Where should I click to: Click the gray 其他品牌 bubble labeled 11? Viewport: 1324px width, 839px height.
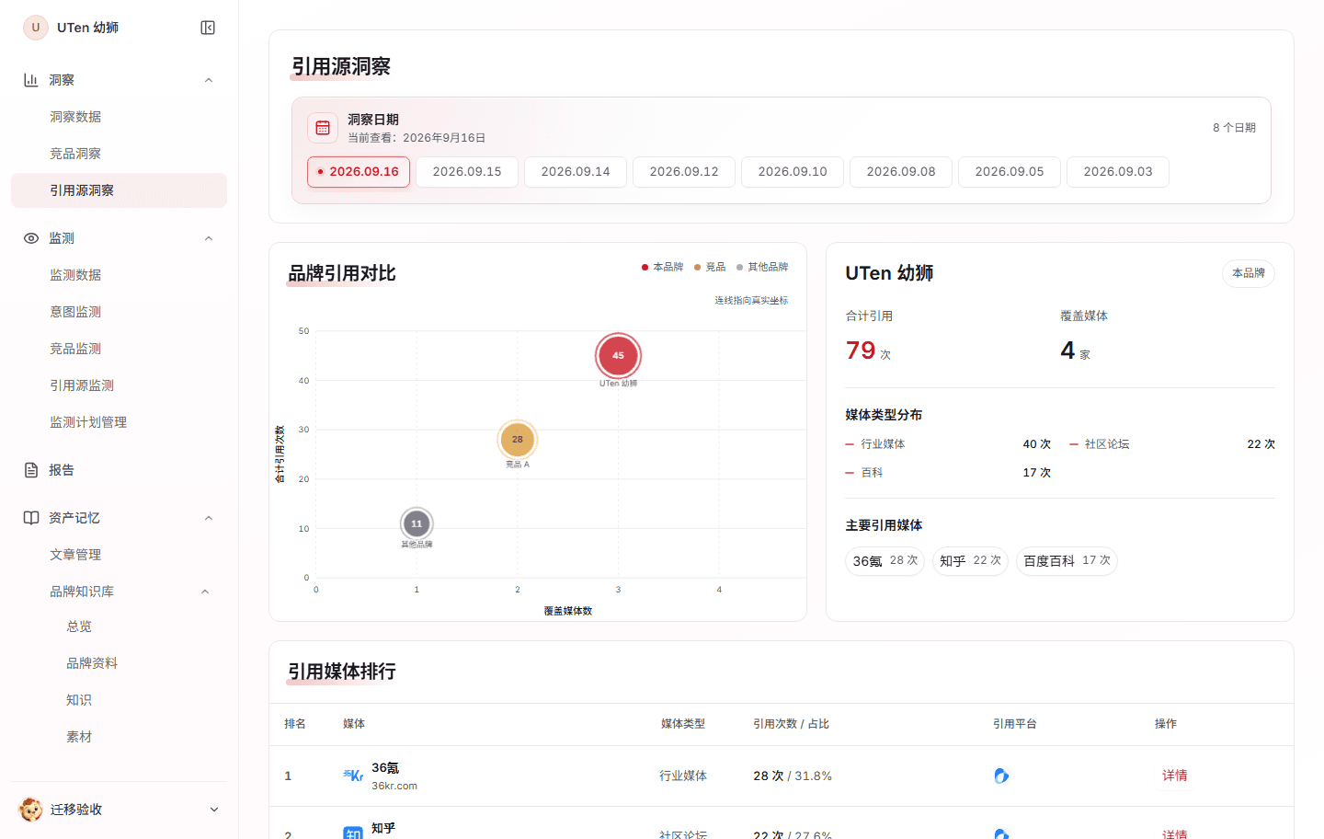[417, 523]
